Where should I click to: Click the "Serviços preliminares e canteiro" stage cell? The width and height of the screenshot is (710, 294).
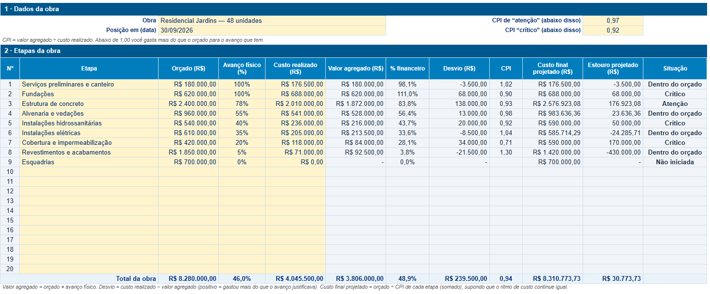point(89,84)
